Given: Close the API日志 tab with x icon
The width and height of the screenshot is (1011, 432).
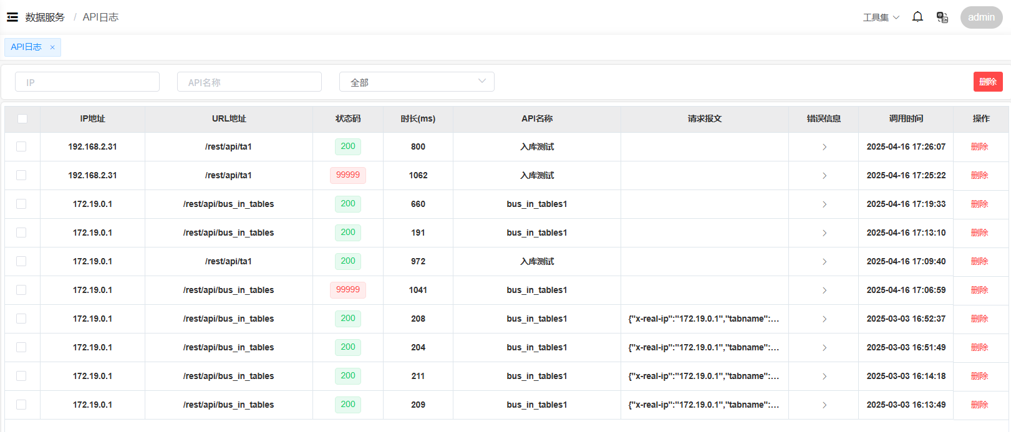Looking at the screenshot, I should coord(52,47).
